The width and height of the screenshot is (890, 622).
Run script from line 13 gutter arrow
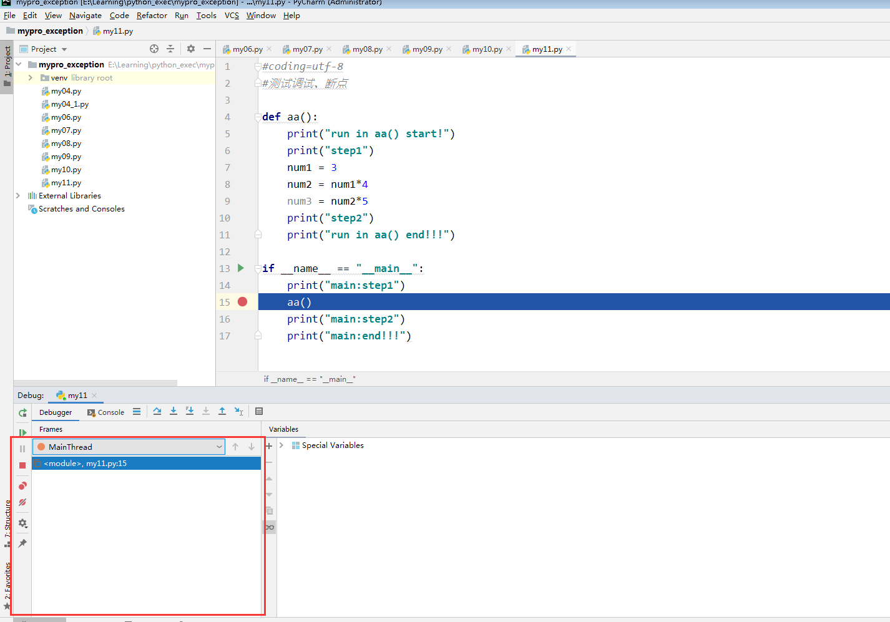click(x=241, y=268)
